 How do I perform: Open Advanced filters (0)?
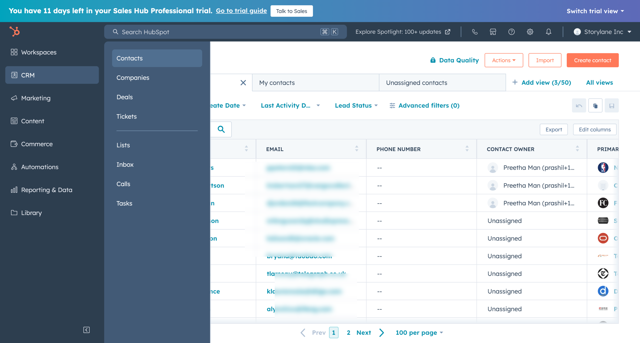point(424,105)
